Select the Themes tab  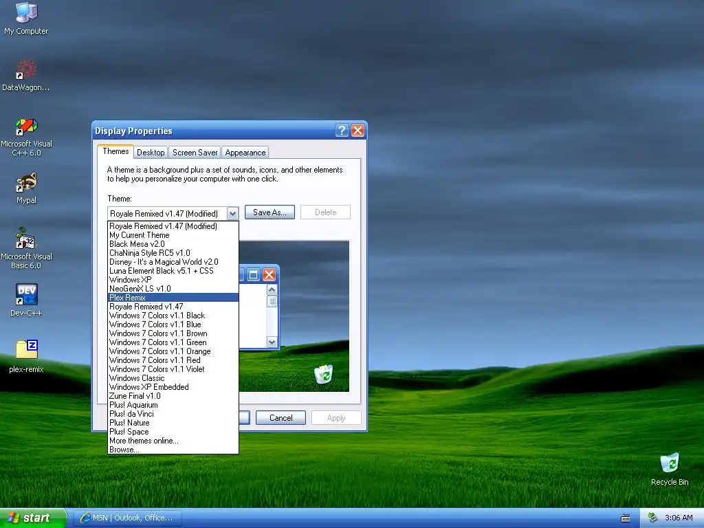pyautogui.click(x=115, y=151)
